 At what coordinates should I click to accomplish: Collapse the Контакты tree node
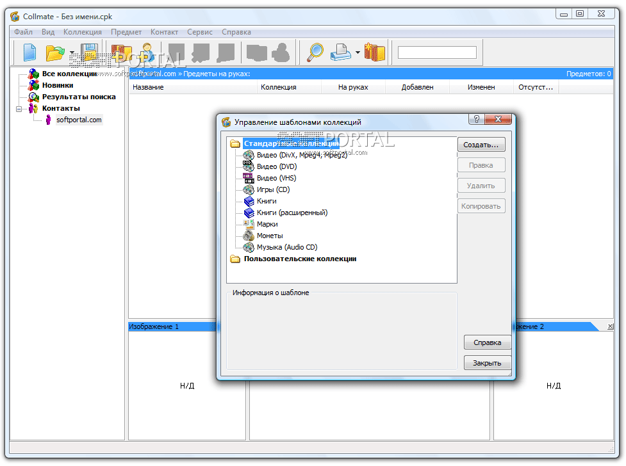pos(19,109)
